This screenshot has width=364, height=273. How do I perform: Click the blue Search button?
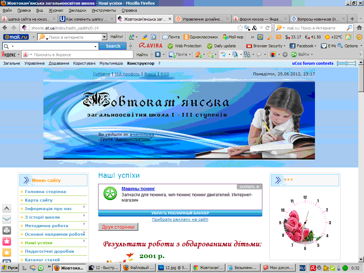pos(113,46)
